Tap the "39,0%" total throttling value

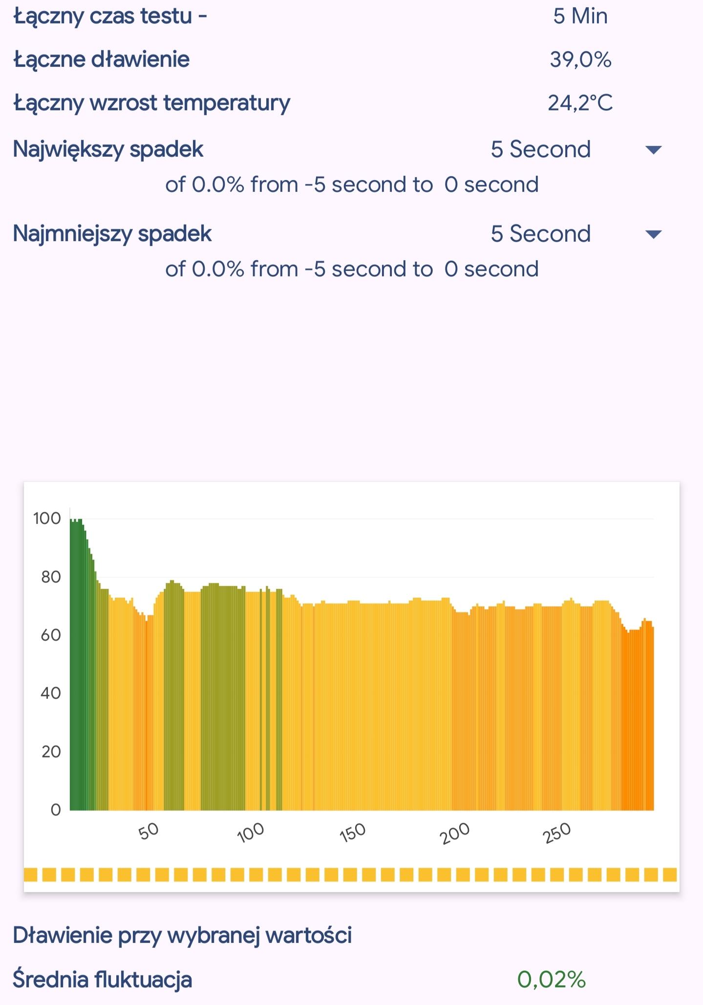coord(580,60)
